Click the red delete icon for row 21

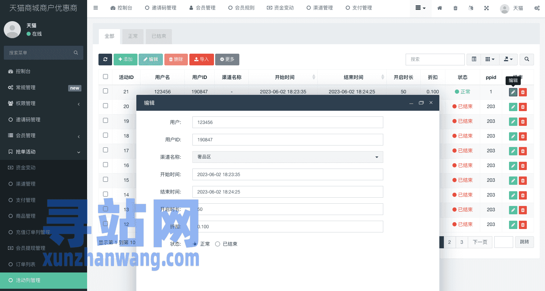pyautogui.click(x=523, y=92)
